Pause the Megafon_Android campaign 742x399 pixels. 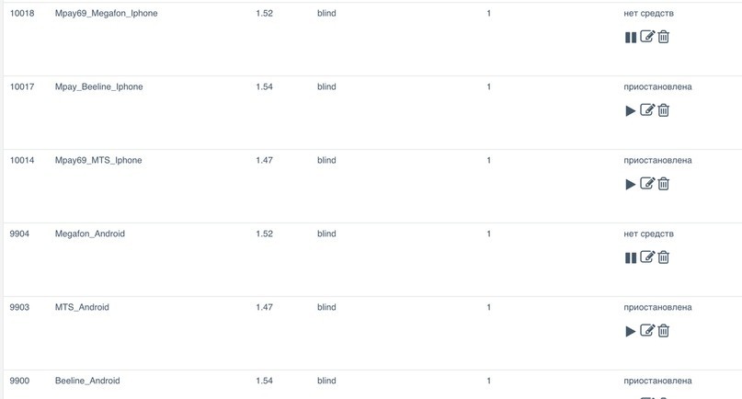[631, 258]
